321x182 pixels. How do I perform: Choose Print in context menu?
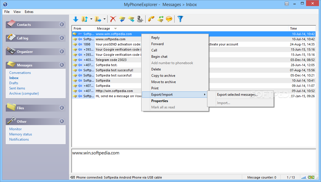pos(175,88)
